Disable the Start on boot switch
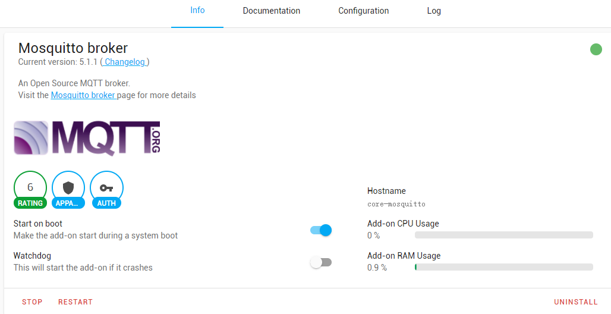Viewport: 611px width, 314px height. tap(321, 230)
